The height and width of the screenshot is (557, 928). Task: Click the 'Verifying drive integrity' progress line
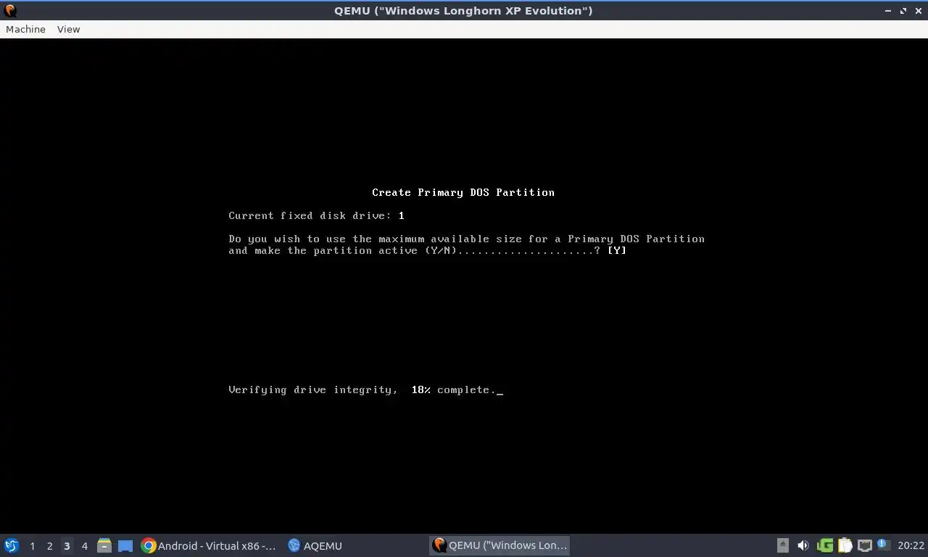tap(365, 389)
